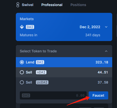Select the Sell nDAI radio option
117x108 pixels.
(22, 72)
